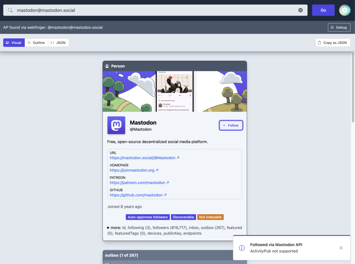Toggle the Follow button for Mastodon
The width and height of the screenshot is (355, 264).
(231, 125)
